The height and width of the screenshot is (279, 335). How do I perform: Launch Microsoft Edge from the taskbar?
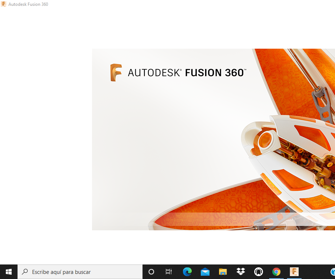pyautogui.click(x=187, y=272)
